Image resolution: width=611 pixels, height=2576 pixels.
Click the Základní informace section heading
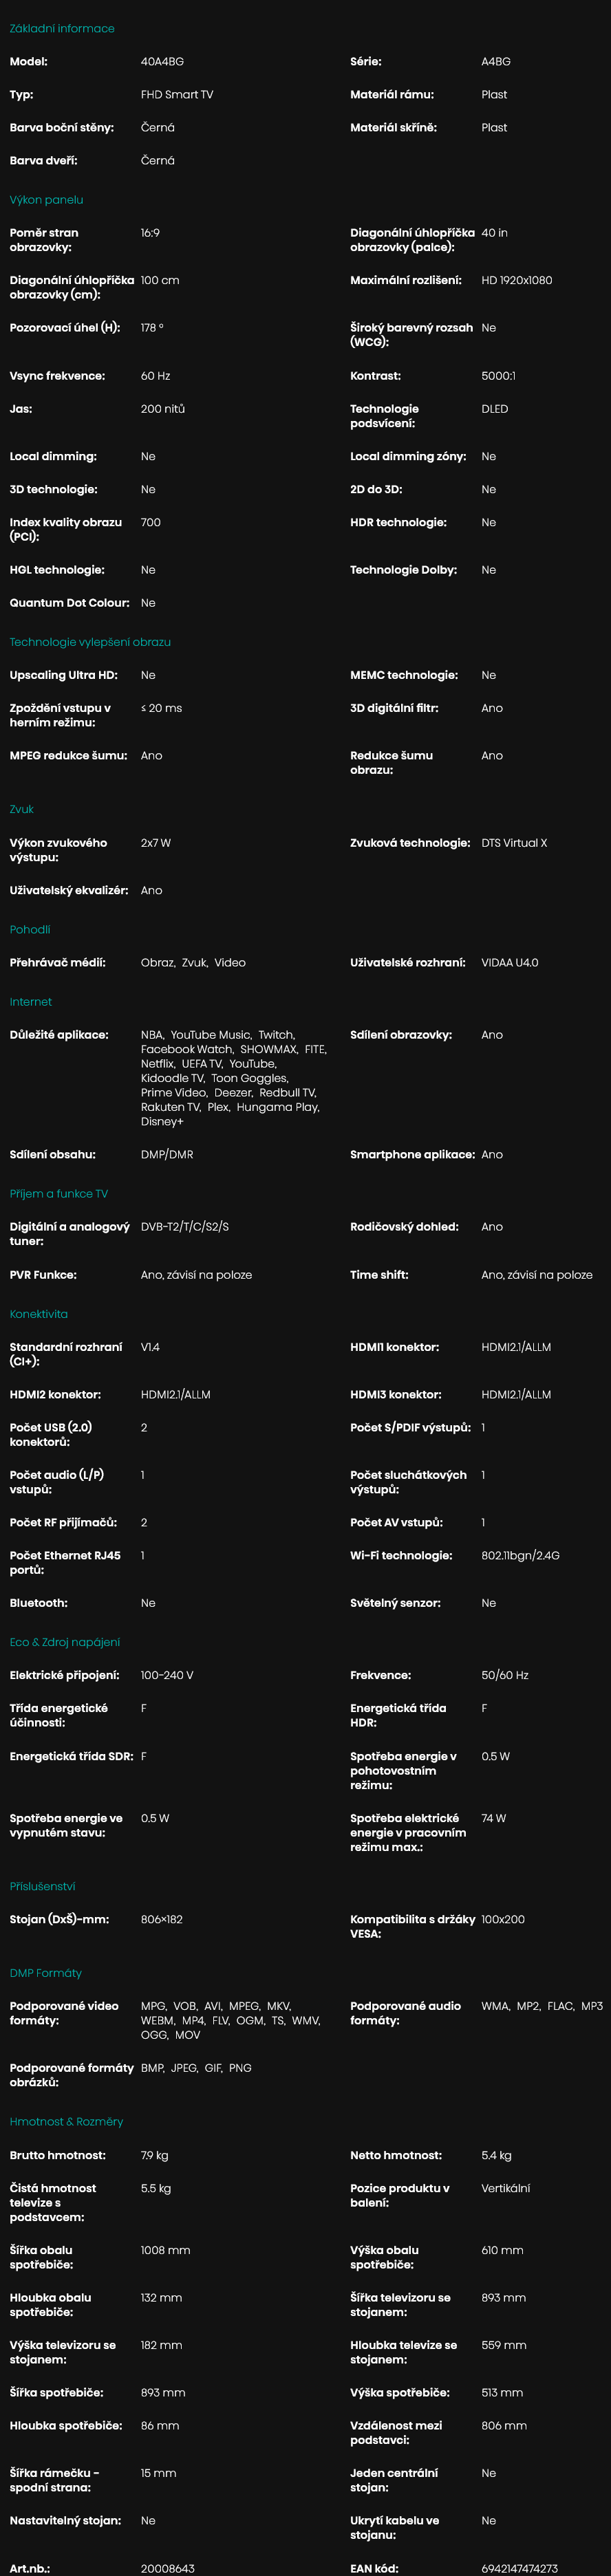click(62, 29)
